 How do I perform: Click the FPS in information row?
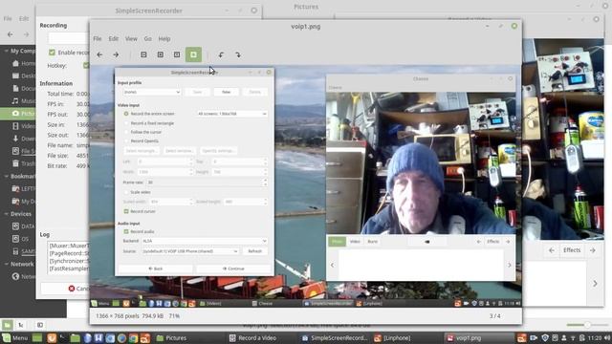pyautogui.click(x=68, y=104)
